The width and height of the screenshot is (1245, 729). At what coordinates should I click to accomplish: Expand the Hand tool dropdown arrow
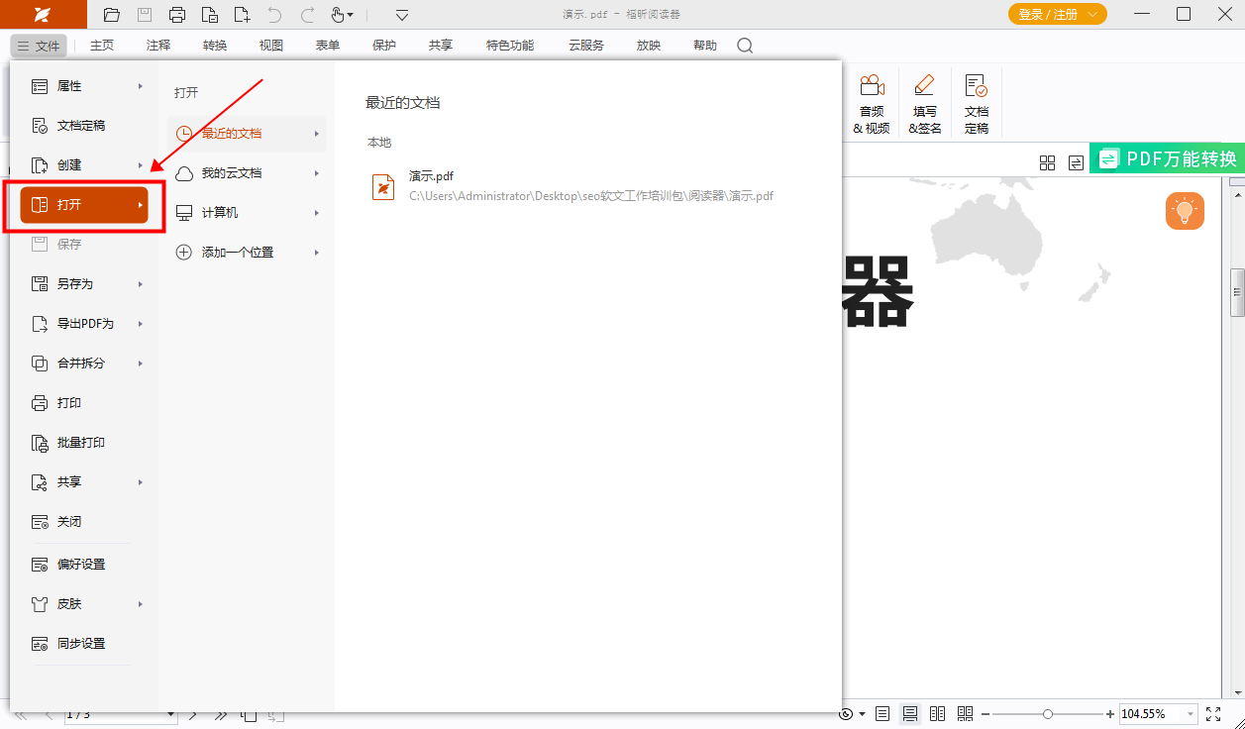[350, 15]
